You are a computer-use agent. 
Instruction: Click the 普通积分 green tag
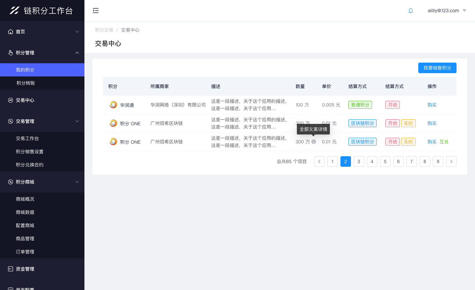pos(360,105)
